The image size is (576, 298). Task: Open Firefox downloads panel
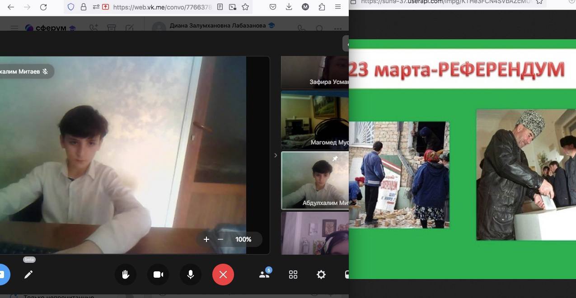pos(289,7)
